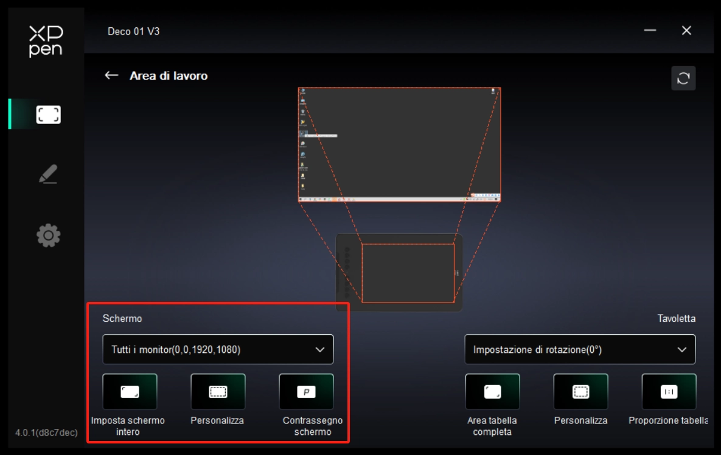Open the Tutti i monitor dropdown
Screen dimensions: 721x455
point(218,349)
